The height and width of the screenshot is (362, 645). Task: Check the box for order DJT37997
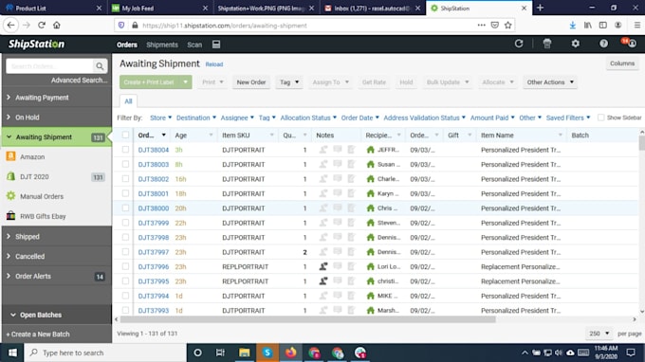[x=125, y=252]
